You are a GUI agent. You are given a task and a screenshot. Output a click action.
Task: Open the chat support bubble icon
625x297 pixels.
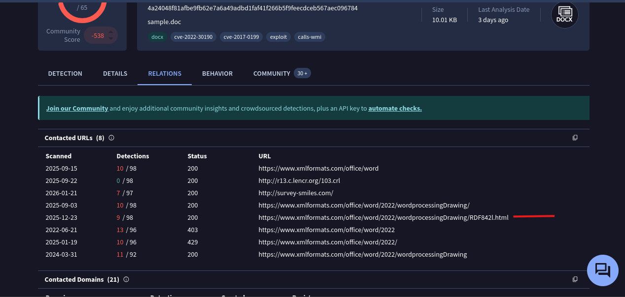tap(602, 270)
